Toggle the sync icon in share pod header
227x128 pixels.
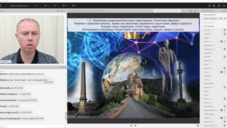pyautogui.click(x=191, y=11)
